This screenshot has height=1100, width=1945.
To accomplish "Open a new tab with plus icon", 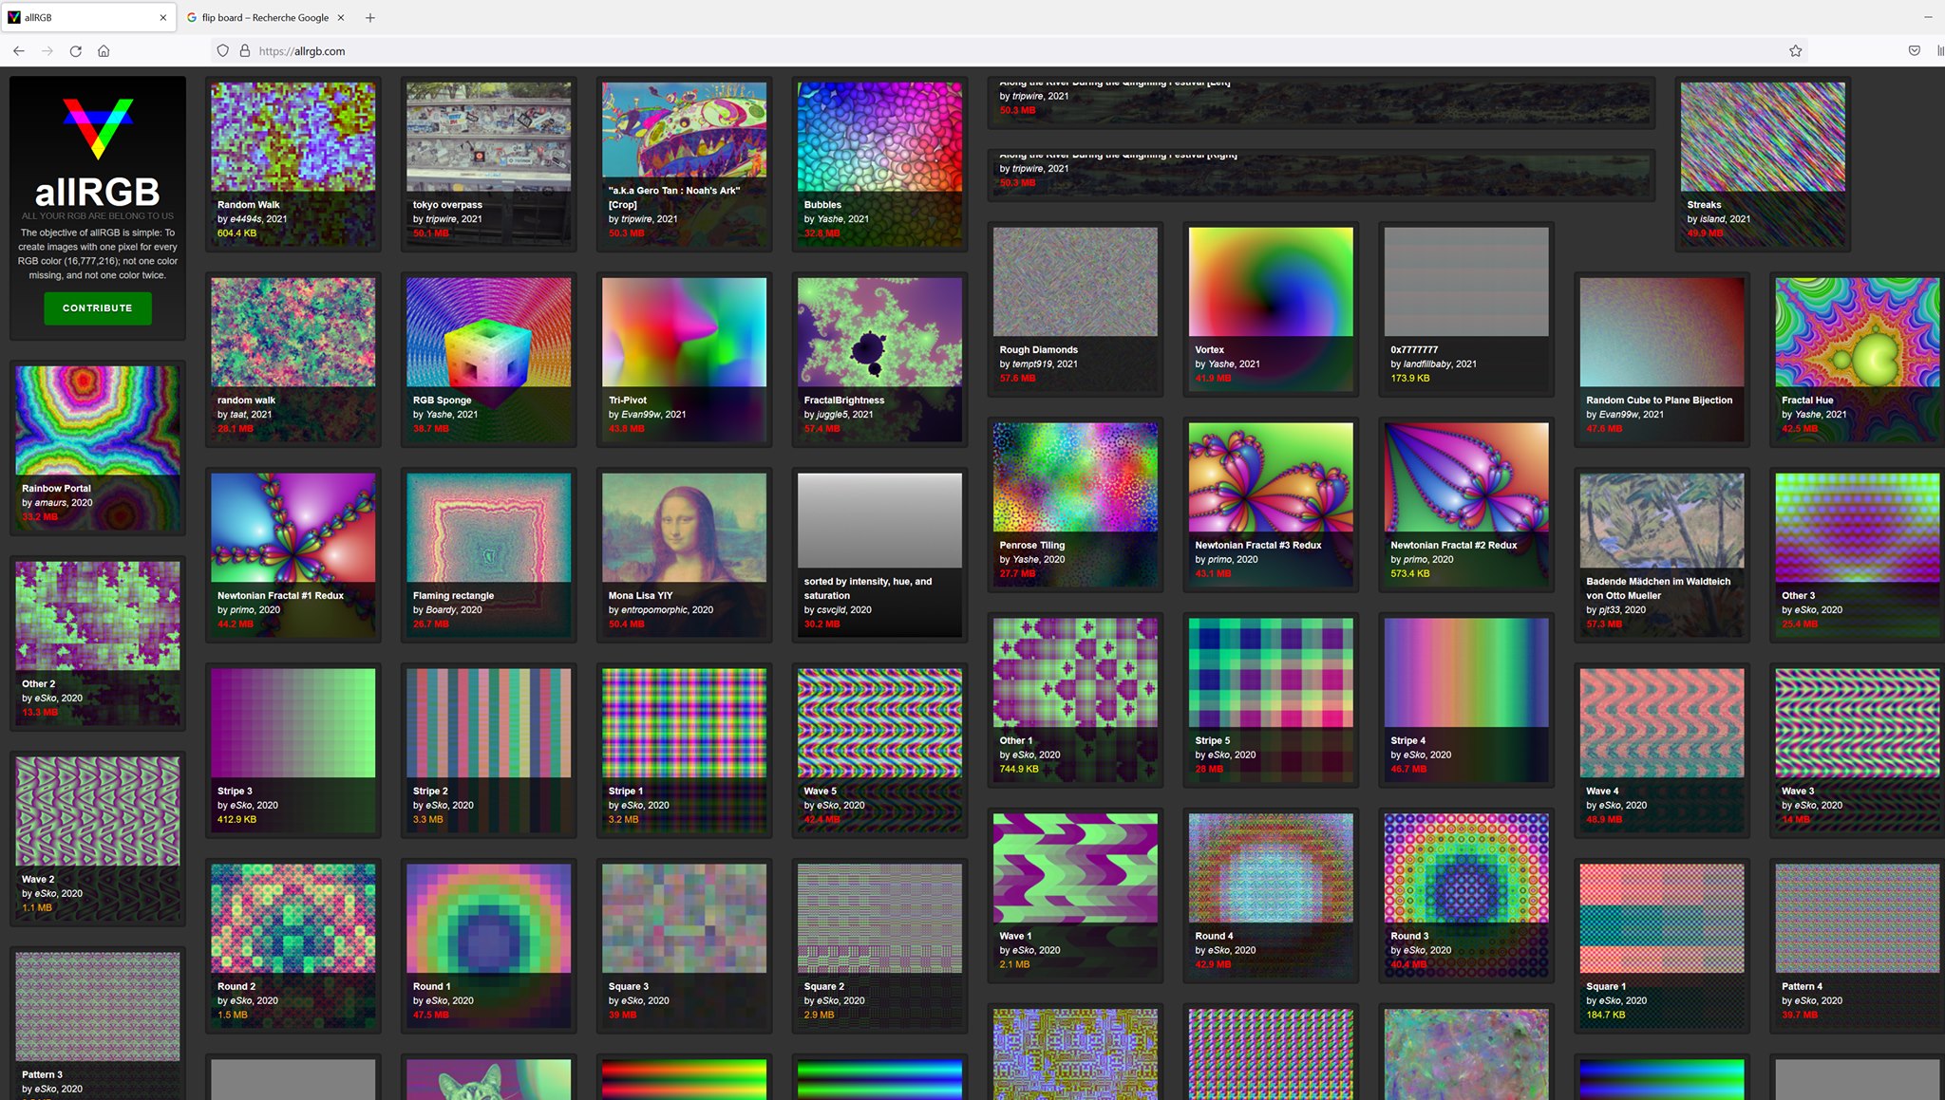I will tap(370, 17).
